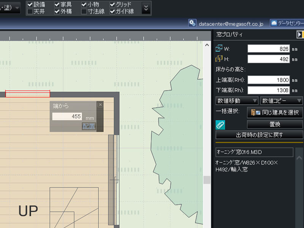Click the 同じ建具を選択 button
Viewport: 304px width, 228px height.
coord(275,112)
